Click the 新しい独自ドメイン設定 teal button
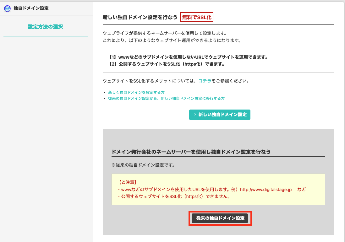The image size is (345, 242). click(220, 115)
